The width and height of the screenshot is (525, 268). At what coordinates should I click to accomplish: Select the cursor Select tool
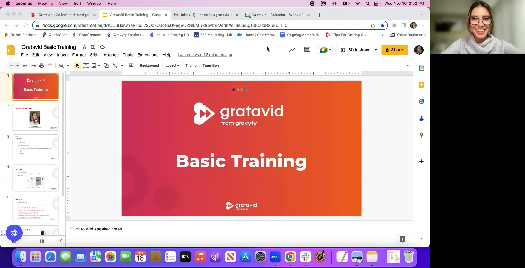[x=77, y=66]
